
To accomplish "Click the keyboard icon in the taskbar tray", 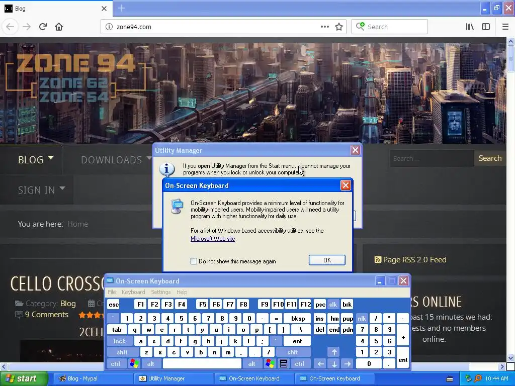I will [450, 379].
